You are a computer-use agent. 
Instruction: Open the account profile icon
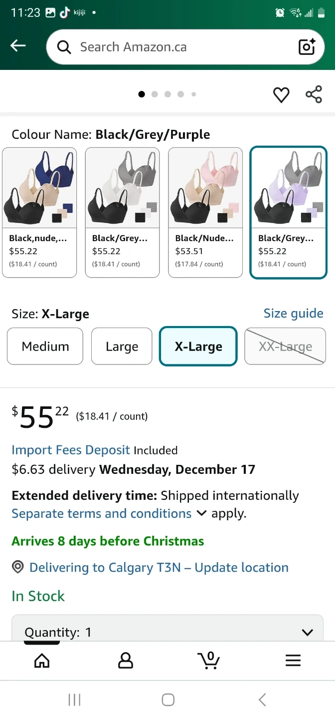tap(126, 661)
